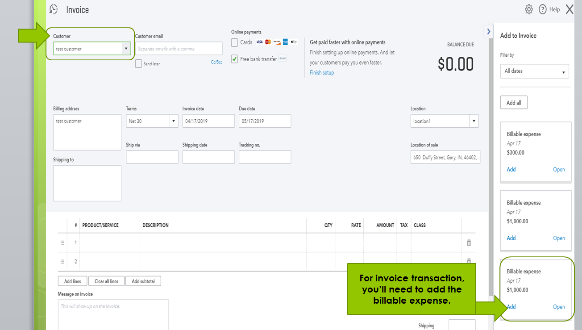Screen dimensions: 582x330
Task: Add the $300.00 billable expense
Action: [511, 169]
